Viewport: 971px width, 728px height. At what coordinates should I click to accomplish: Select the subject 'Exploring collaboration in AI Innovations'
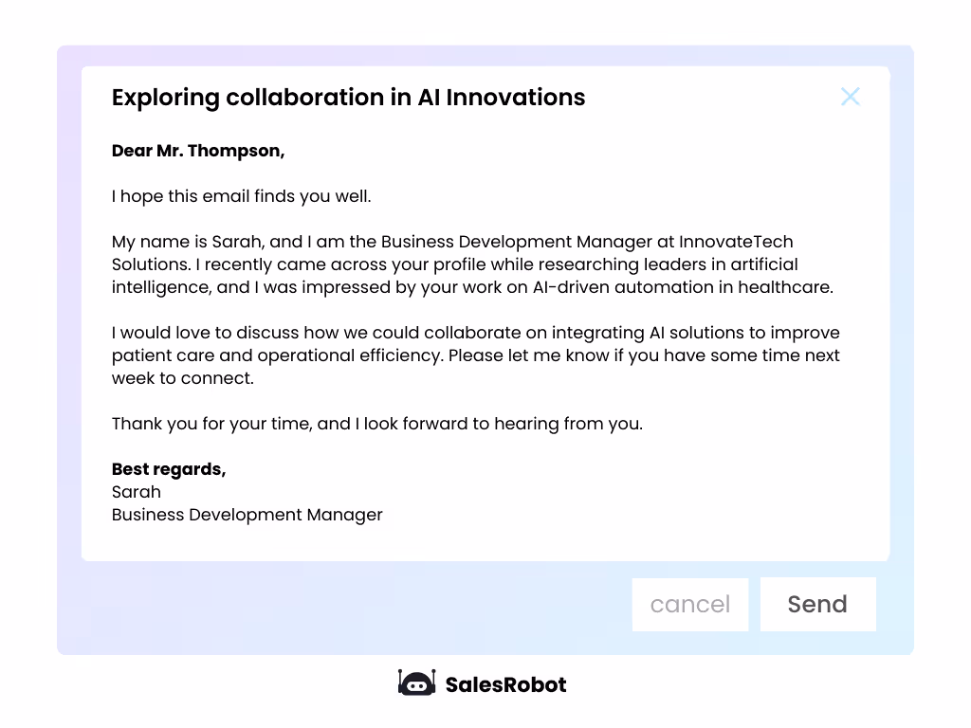click(x=348, y=98)
